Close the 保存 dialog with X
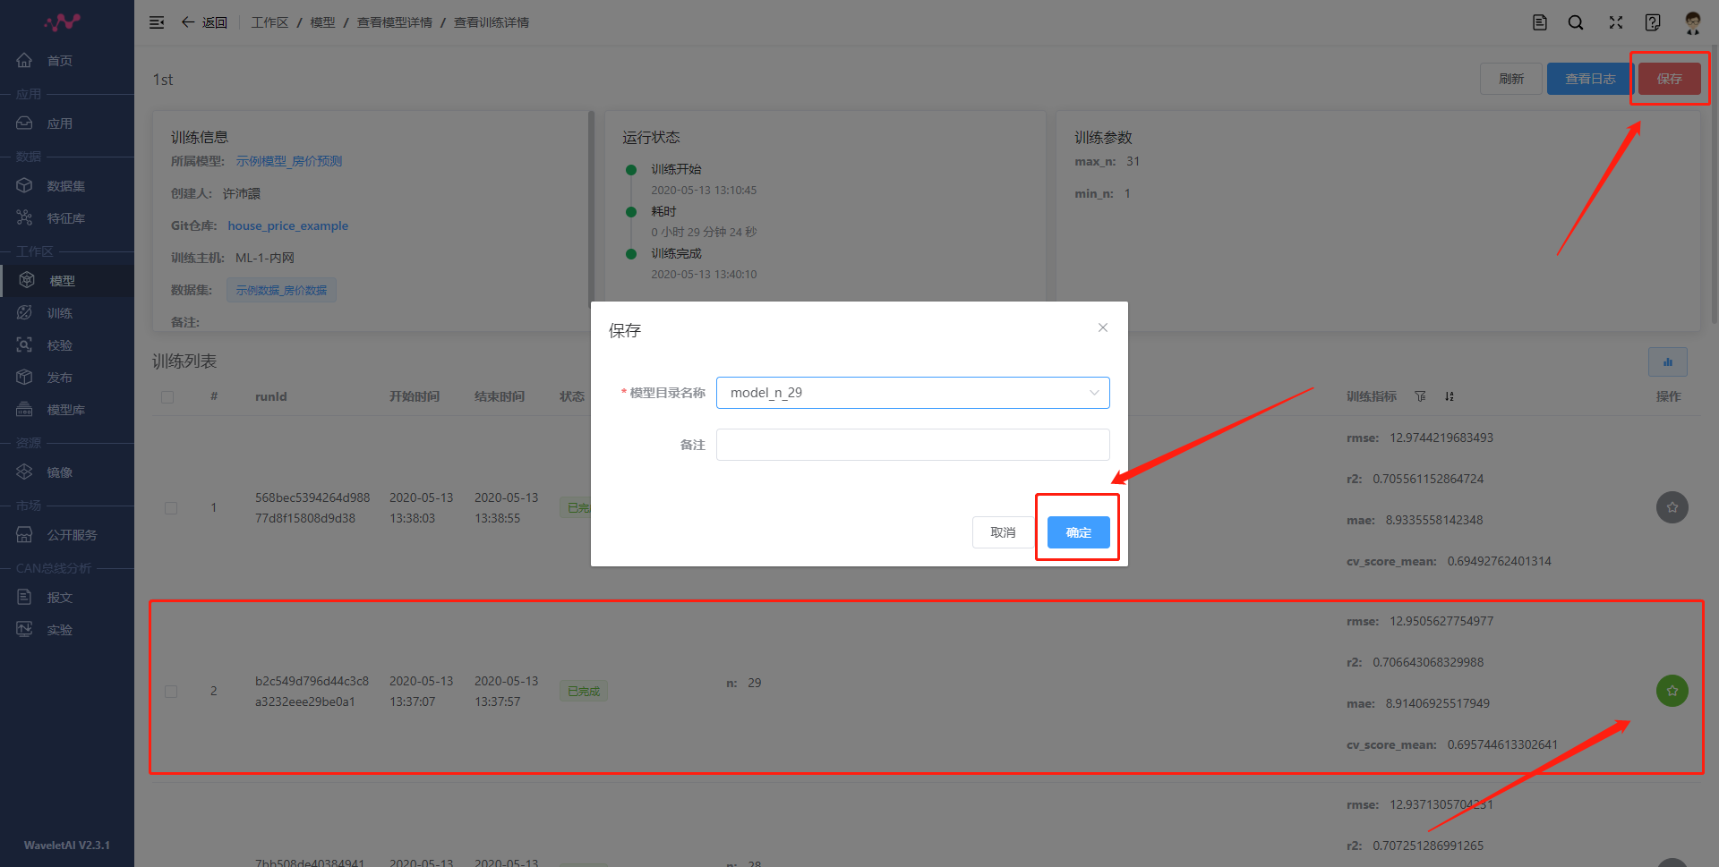 (1103, 327)
